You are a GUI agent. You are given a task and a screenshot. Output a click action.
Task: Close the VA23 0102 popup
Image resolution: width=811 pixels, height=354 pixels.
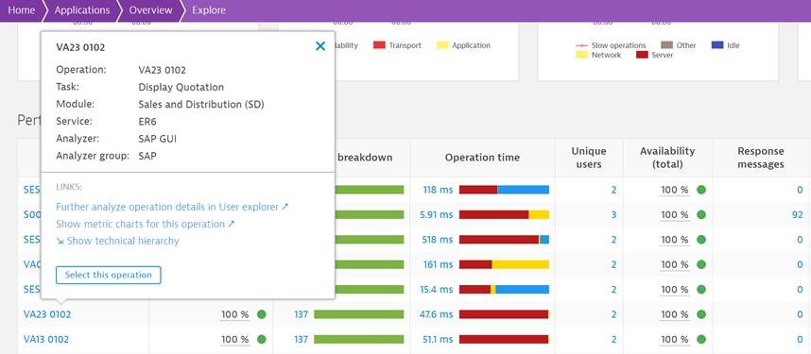pos(320,46)
